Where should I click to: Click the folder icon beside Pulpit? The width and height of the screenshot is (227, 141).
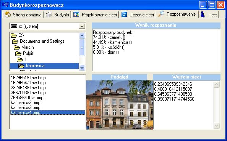click(18, 54)
